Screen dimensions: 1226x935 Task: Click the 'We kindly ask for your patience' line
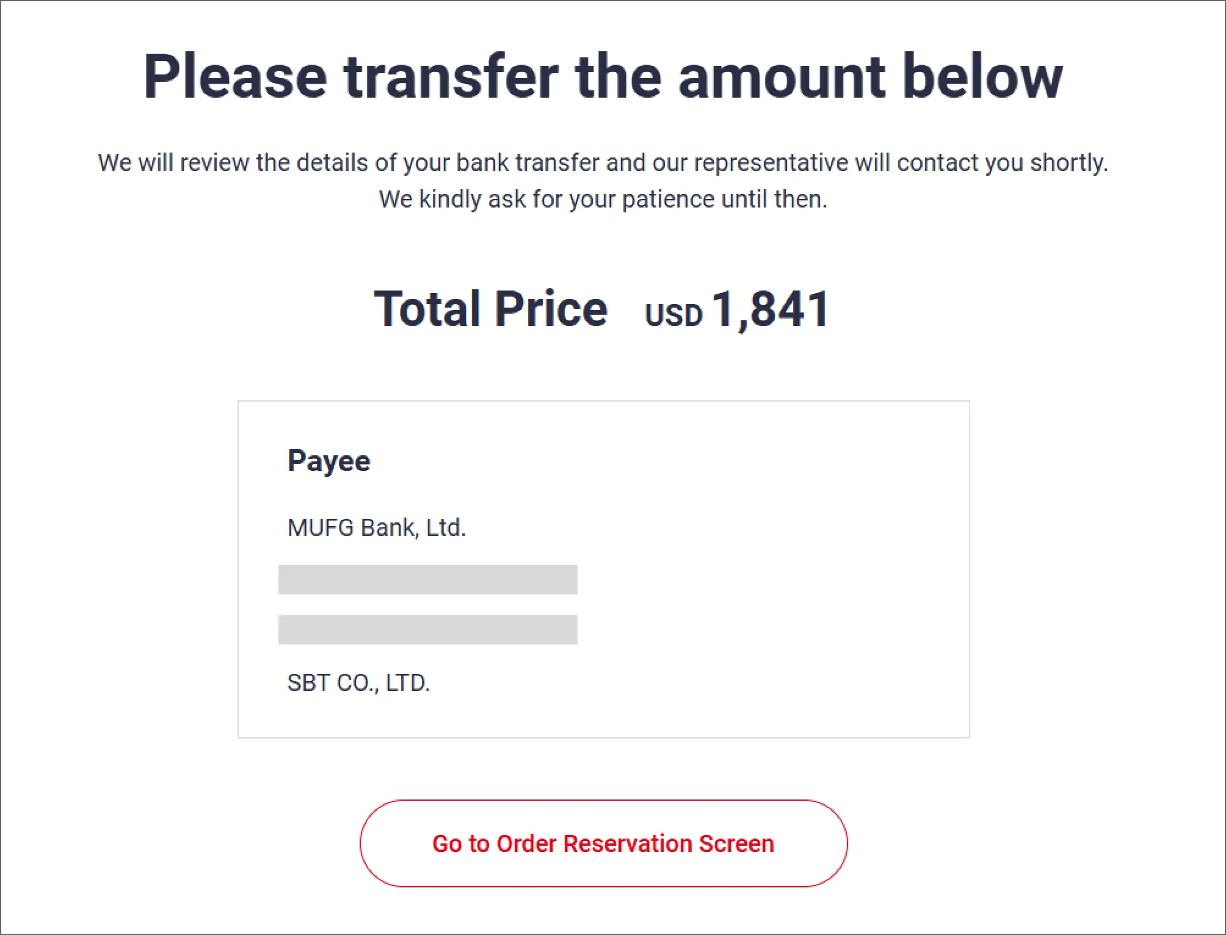tap(603, 200)
